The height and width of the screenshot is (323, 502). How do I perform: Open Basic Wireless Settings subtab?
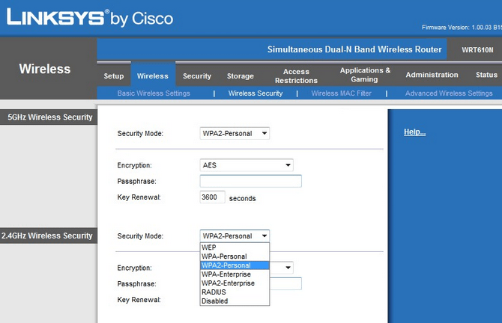pyautogui.click(x=154, y=93)
